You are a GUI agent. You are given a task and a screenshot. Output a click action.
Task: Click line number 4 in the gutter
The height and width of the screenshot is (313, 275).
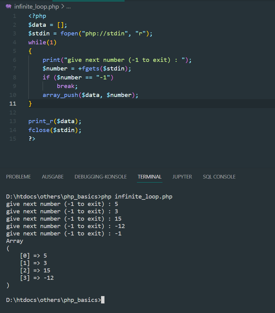pyautogui.click(x=14, y=42)
